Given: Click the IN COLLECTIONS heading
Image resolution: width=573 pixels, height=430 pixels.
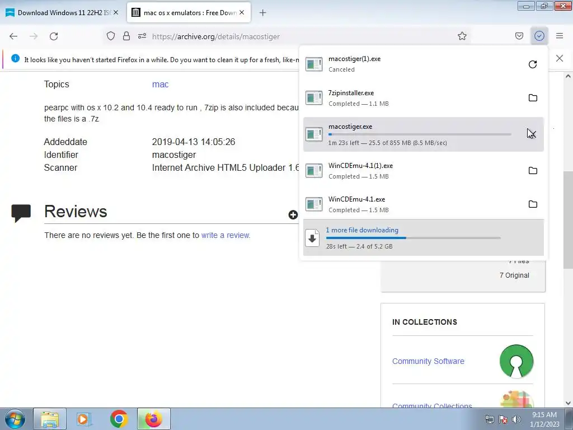Looking at the screenshot, I should (x=425, y=322).
